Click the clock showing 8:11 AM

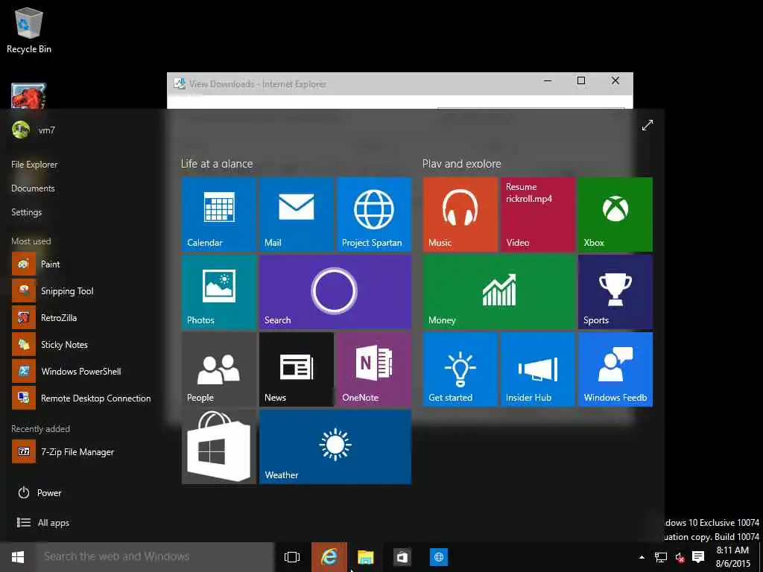click(x=733, y=557)
